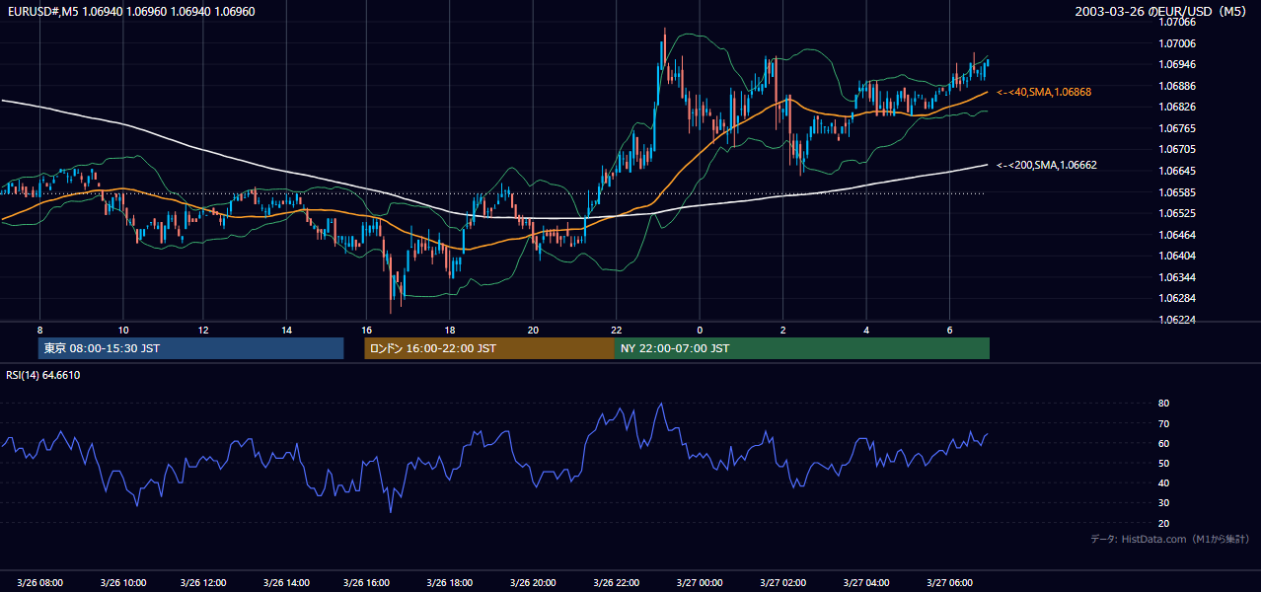Click the hour marker 16 under price chart
This screenshot has width=1261, height=592.
tap(367, 330)
